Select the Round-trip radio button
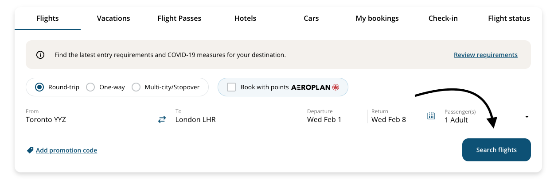 pos(39,87)
